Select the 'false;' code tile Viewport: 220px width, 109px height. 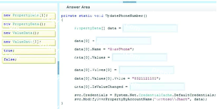click(29, 60)
